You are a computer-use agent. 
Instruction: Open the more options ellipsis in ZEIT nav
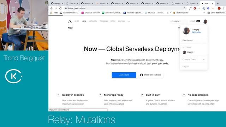coord(129,21)
